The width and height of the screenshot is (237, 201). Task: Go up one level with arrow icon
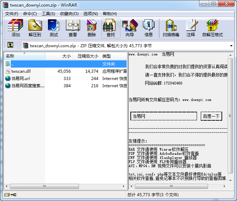tap(10, 45)
